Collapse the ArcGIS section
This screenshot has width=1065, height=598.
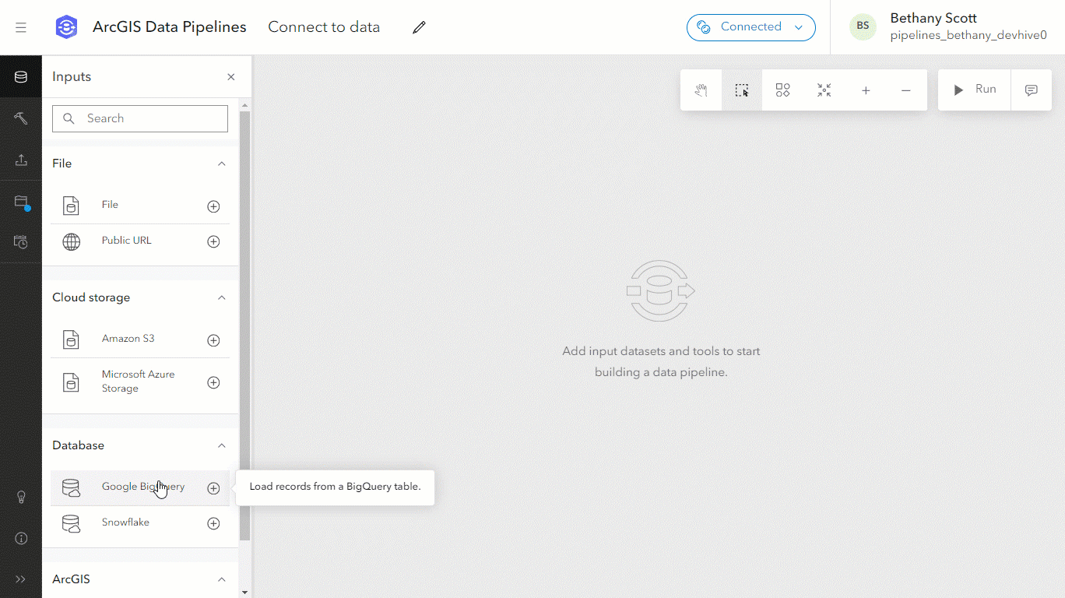(x=221, y=579)
